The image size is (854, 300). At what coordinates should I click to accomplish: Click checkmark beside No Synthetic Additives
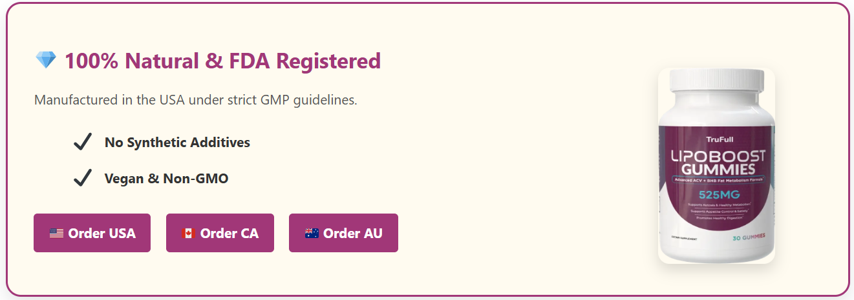(x=82, y=143)
